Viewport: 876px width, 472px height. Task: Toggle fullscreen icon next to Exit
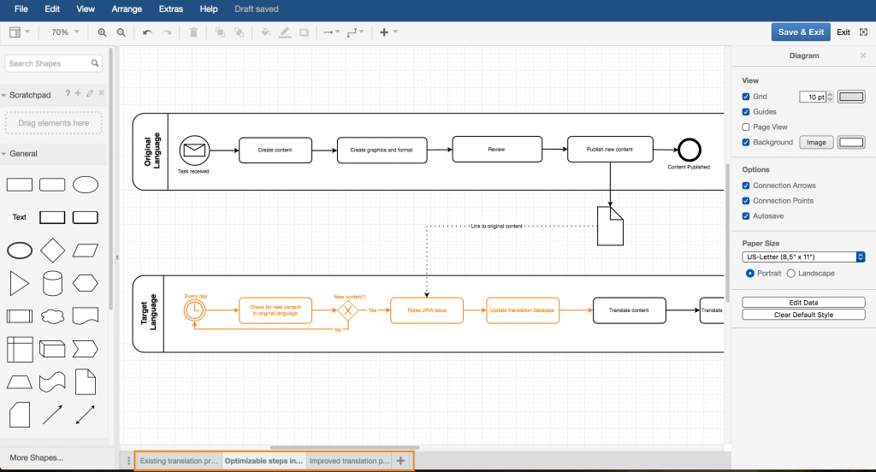point(863,32)
